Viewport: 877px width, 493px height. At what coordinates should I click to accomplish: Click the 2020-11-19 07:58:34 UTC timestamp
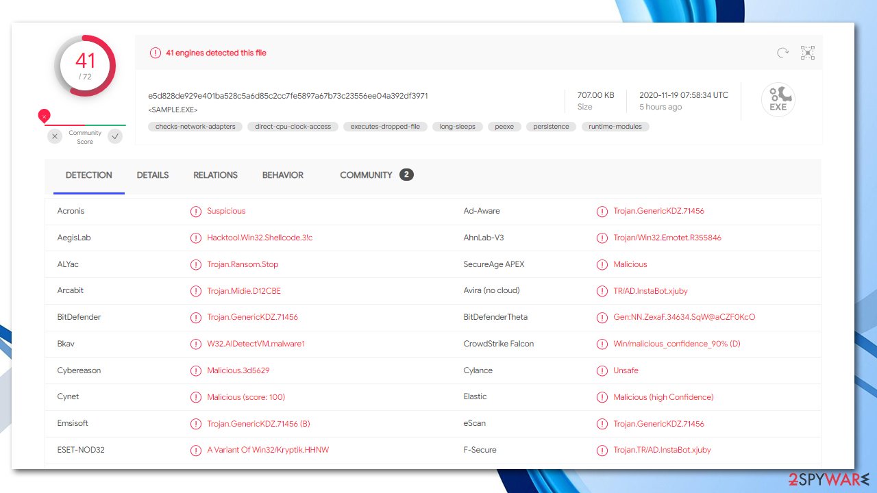(684, 96)
